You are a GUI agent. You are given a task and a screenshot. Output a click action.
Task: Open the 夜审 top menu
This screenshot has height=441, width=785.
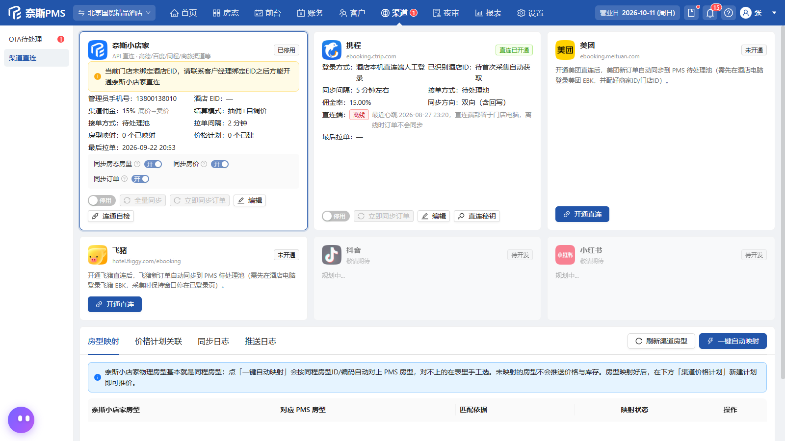pos(446,13)
